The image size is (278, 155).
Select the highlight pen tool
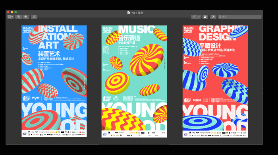(194, 17)
